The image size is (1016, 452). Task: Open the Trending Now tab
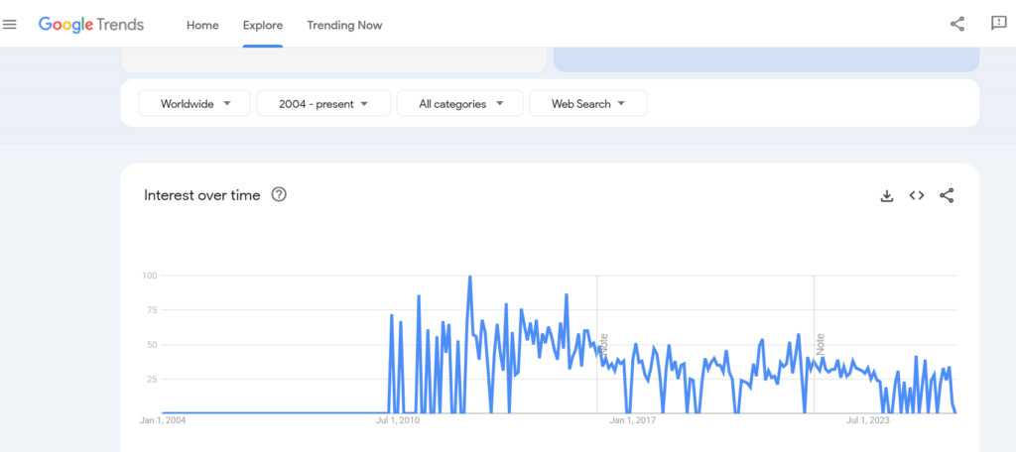[x=344, y=25]
